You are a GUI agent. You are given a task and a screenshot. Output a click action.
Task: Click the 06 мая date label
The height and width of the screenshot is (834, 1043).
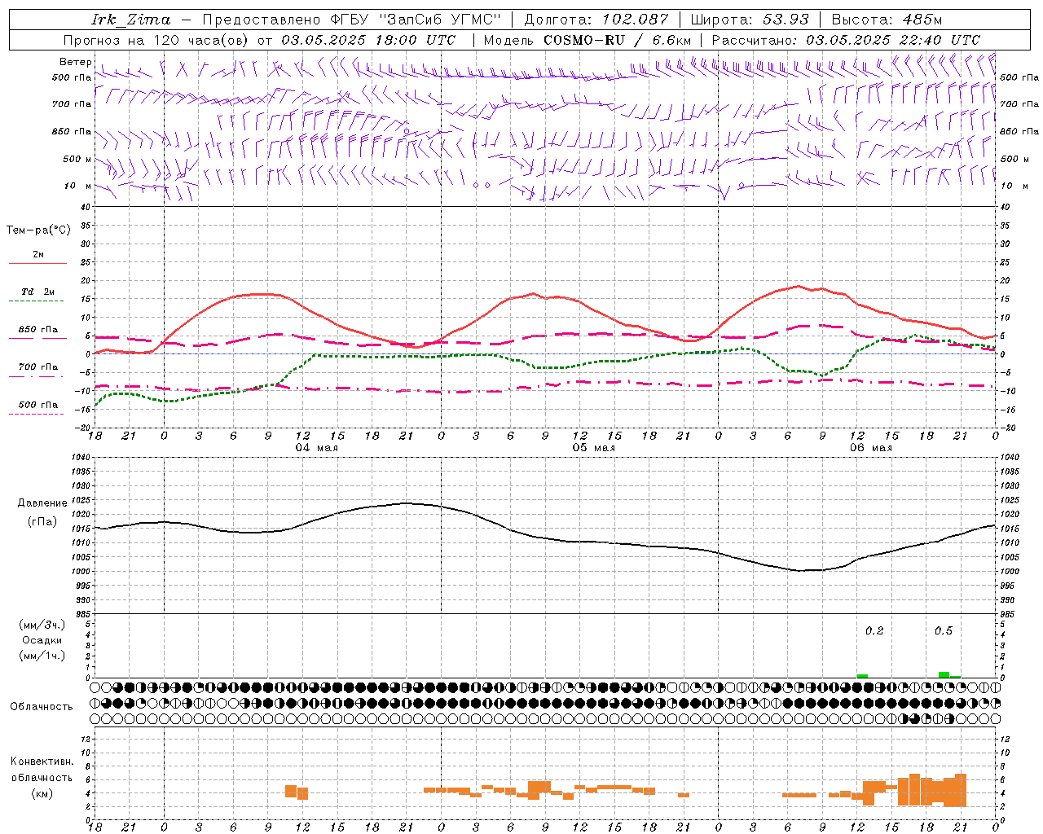click(x=870, y=448)
